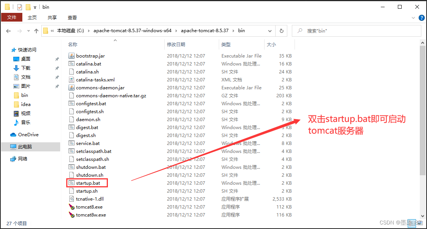This screenshot has height=229, width=427.
Task: Click the digest.bat file icon
Action: [x=71, y=127]
